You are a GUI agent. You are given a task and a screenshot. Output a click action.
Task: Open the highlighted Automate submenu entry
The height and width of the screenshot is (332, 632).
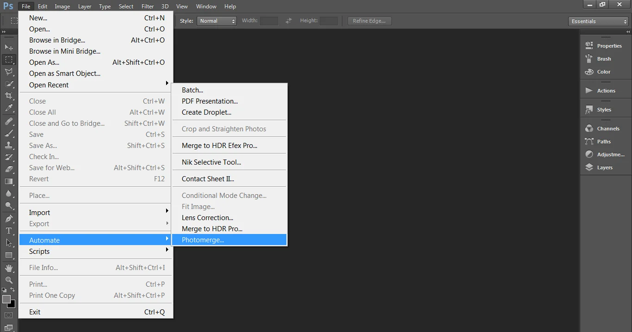96,240
